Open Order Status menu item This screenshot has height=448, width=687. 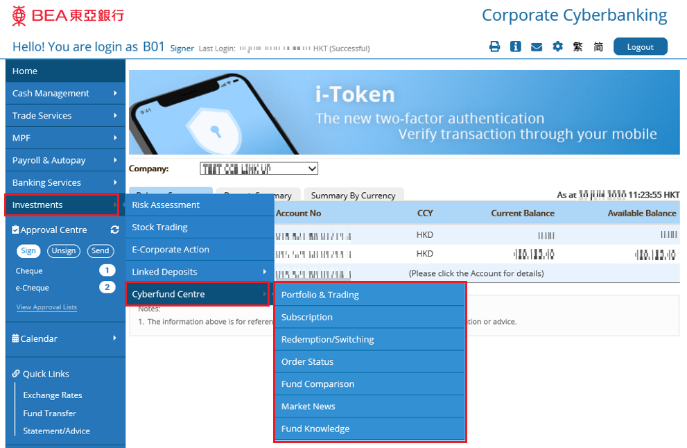pyautogui.click(x=369, y=361)
